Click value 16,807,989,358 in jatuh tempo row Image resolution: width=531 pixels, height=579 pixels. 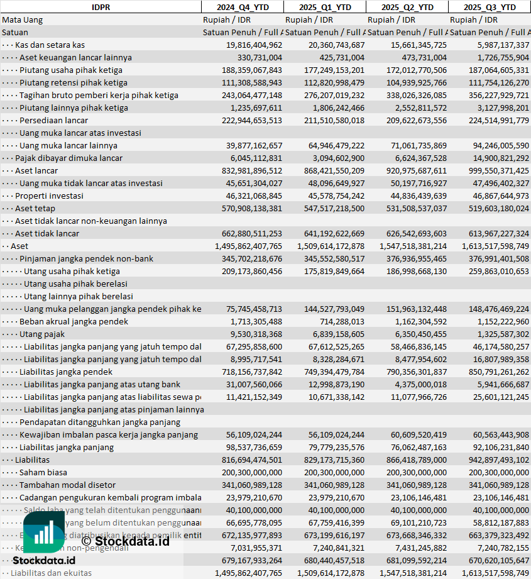coord(501,358)
